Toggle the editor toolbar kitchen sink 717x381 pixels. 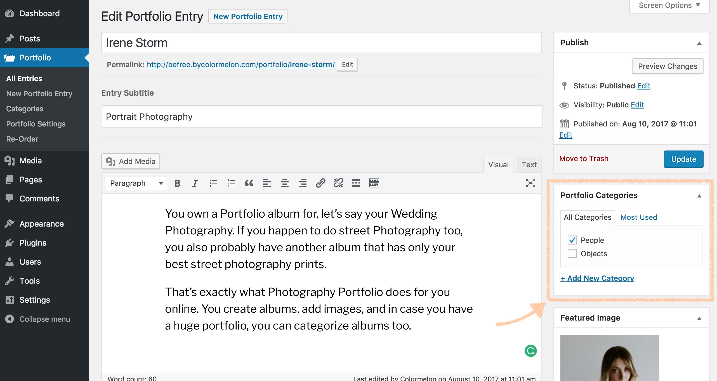point(374,183)
